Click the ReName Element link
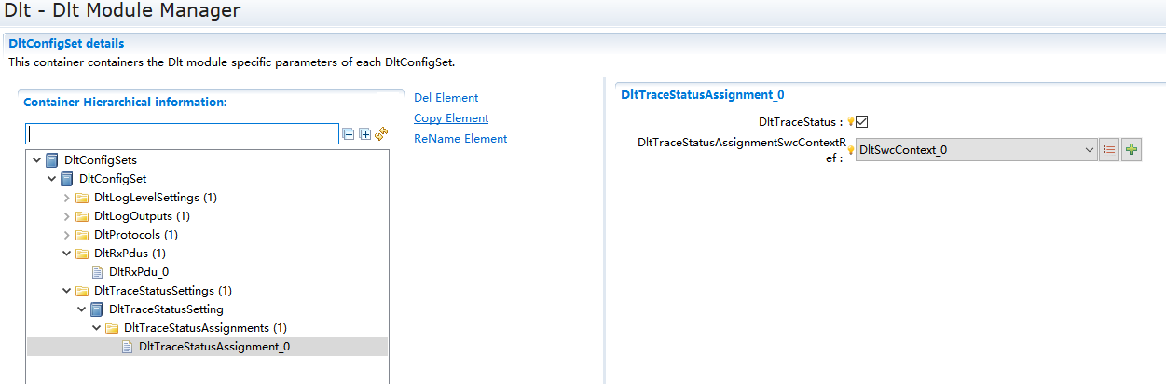1166x384 pixels. point(460,139)
